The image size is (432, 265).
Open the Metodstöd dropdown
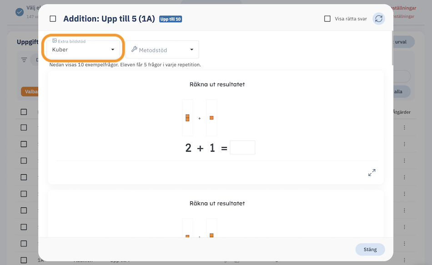162,49
